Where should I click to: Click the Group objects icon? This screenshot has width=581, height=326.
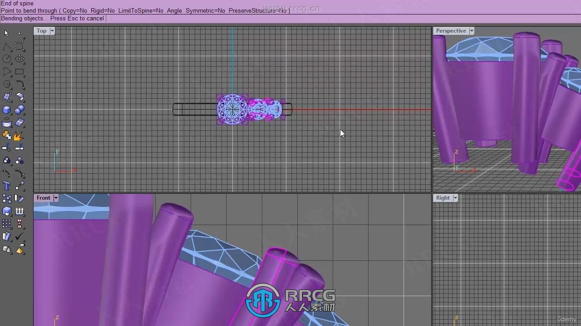pyautogui.click(x=6, y=161)
